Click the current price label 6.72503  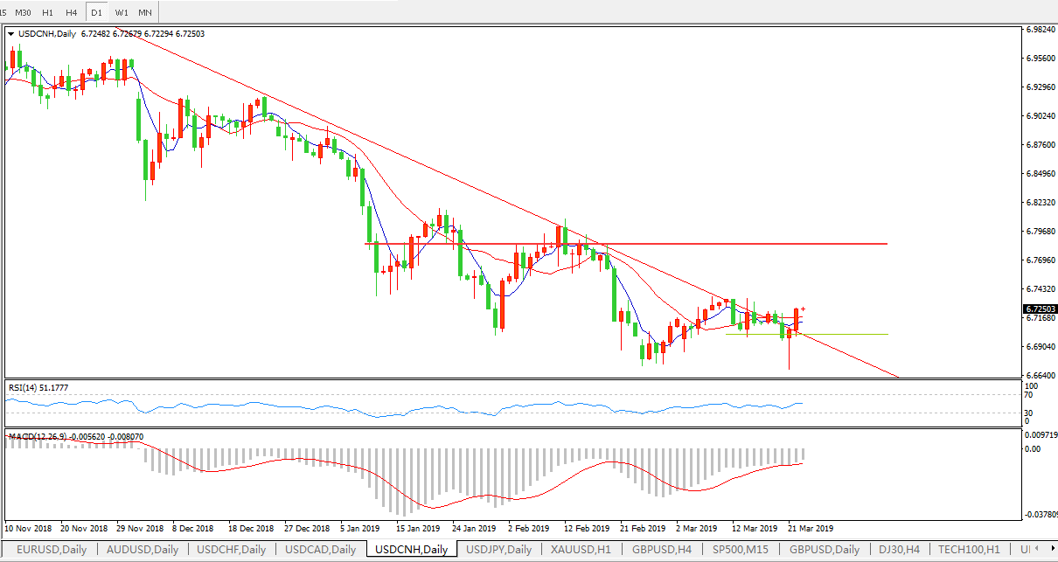click(x=1040, y=309)
